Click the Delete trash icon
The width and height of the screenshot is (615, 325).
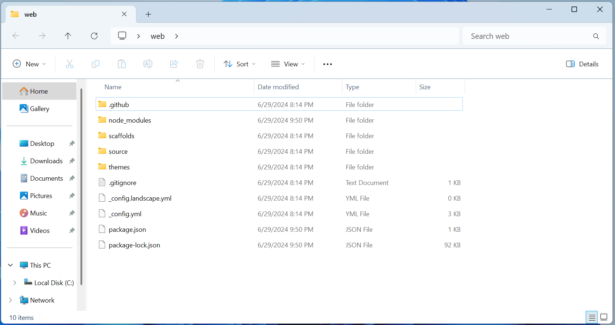coord(200,64)
